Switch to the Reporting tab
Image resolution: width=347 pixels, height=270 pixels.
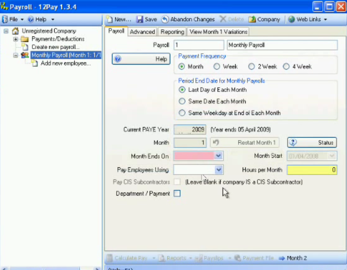pos(172,32)
